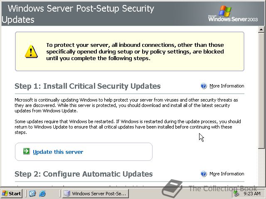The height and width of the screenshot is (199, 266).
Task: Click the server icon on the taskbar button
Action: pyautogui.click(x=67, y=194)
